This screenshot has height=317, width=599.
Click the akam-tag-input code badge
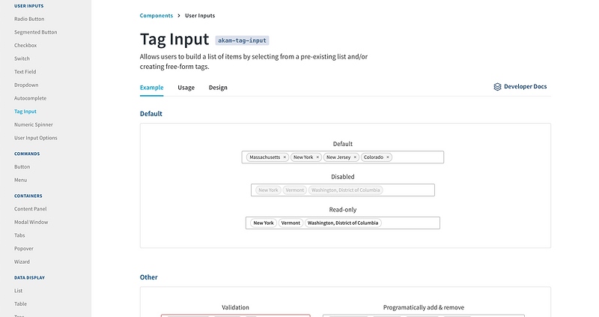(x=242, y=40)
